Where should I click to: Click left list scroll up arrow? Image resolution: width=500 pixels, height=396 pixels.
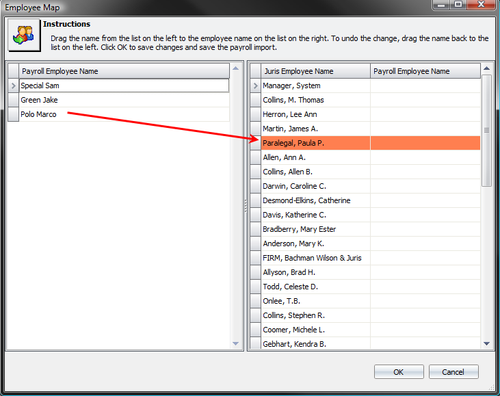(x=235, y=68)
